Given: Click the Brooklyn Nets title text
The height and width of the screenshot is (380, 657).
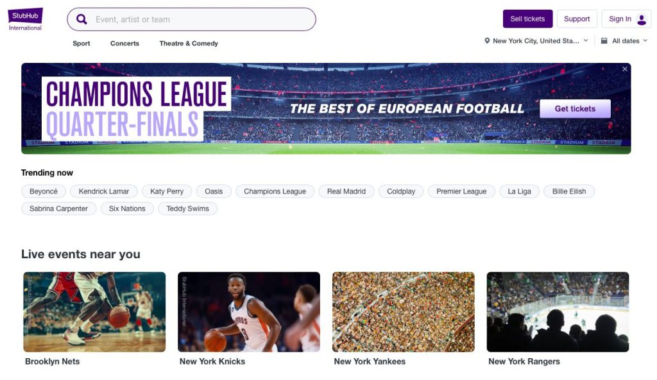Looking at the screenshot, I should 53,361.
